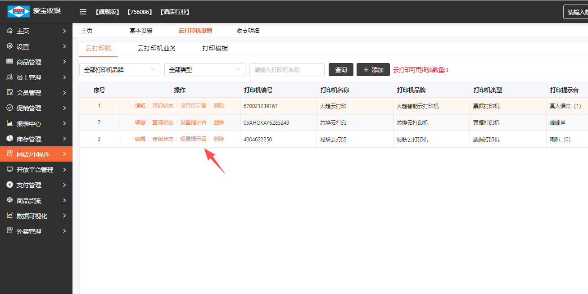The height and width of the screenshot is (294, 588).
Task: Click the 员工管理 staff icon
Action: 10,77
